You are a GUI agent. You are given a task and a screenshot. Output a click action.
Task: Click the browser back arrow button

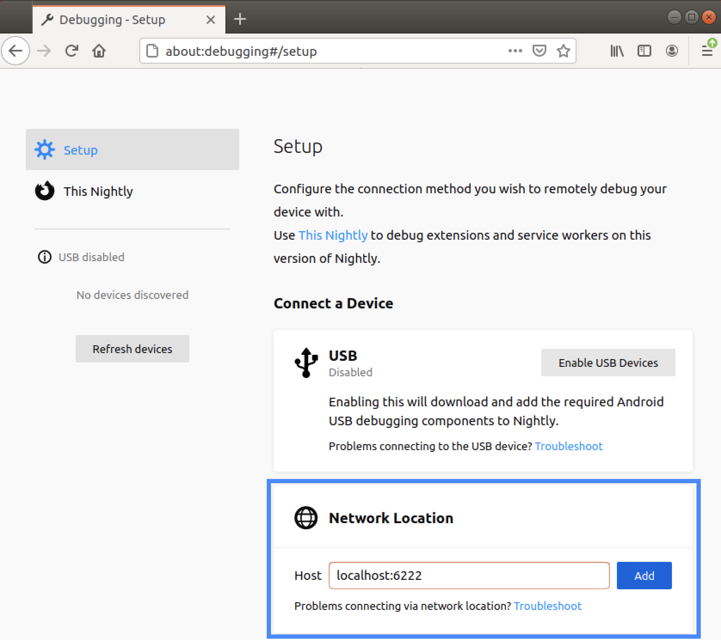pos(15,51)
